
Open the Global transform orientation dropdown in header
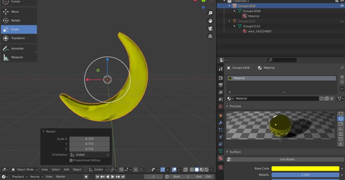98,170
